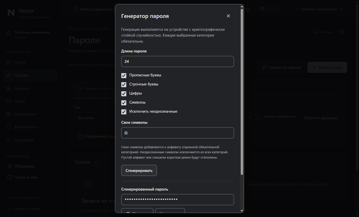Click the Сгенерировать button
359x217 pixels.
click(139, 170)
